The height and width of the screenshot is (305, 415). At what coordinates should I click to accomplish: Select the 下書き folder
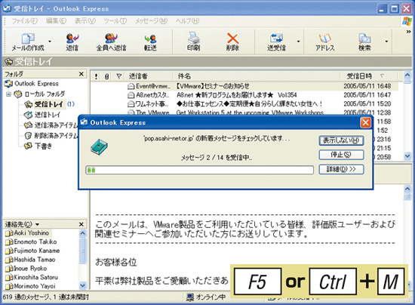point(44,146)
